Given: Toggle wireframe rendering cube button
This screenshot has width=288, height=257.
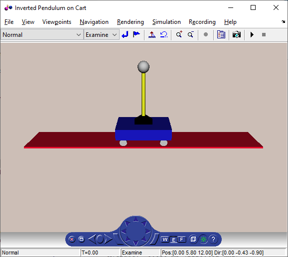Looking at the screenshot, I should coord(193,239).
